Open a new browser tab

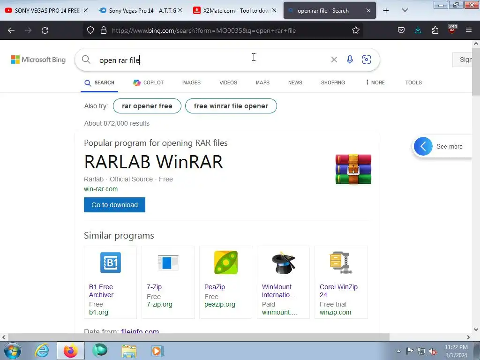386,11
